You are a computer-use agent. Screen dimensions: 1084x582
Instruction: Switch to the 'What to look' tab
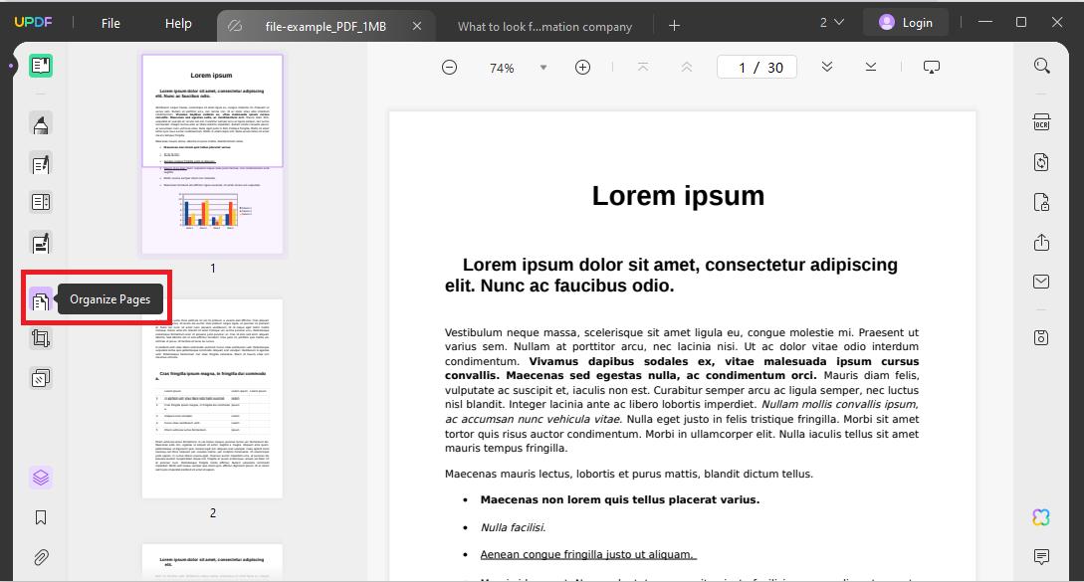[x=544, y=26]
